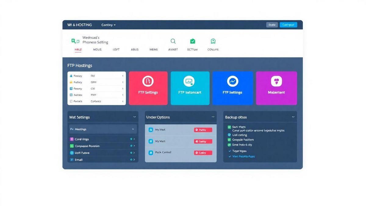Viewport: 366px width, 206px height.
Task: Switch to the MOUS tab
Action: [x=97, y=49]
